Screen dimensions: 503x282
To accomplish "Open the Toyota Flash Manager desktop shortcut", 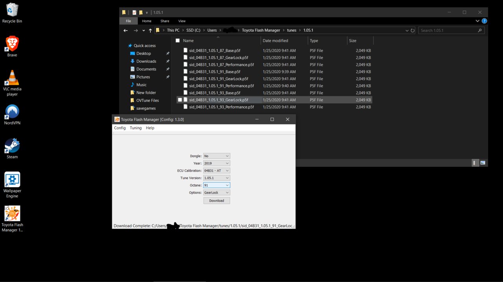I will pyautogui.click(x=12, y=219).
